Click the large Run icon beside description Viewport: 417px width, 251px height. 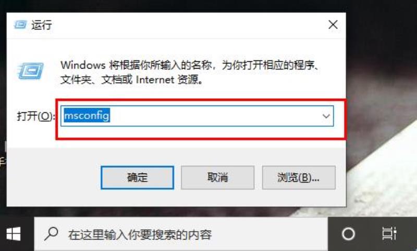coord(30,71)
